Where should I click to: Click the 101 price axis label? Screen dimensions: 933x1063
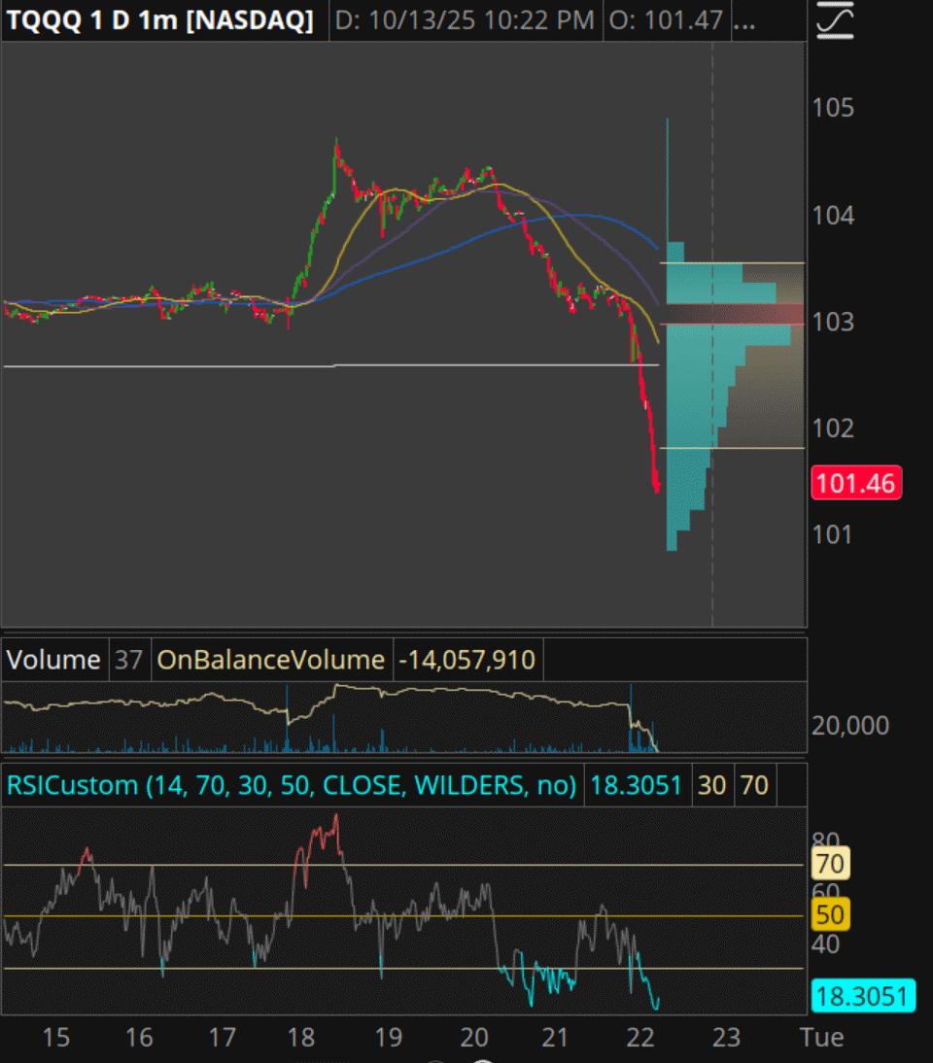click(x=833, y=534)
